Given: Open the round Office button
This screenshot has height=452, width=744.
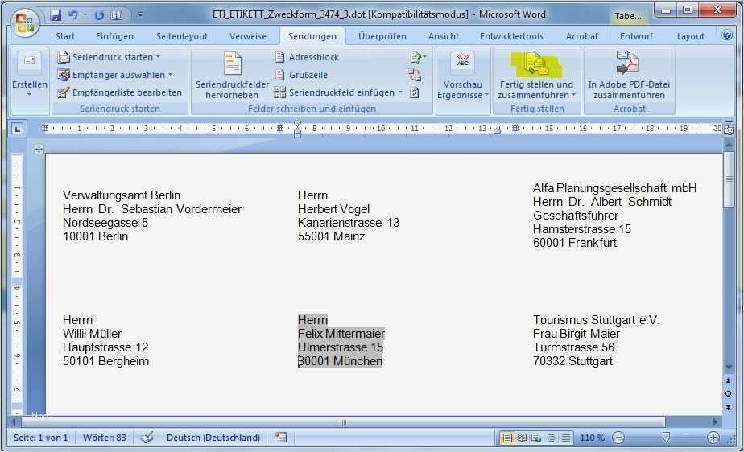Looking at the screenshot, I should click(25, 23).
